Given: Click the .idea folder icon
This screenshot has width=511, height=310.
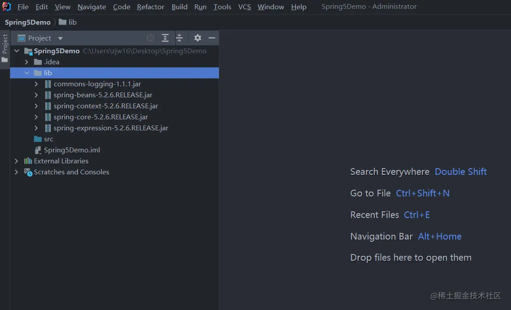Looking at the screenshot, I should (x=38, y=62).
